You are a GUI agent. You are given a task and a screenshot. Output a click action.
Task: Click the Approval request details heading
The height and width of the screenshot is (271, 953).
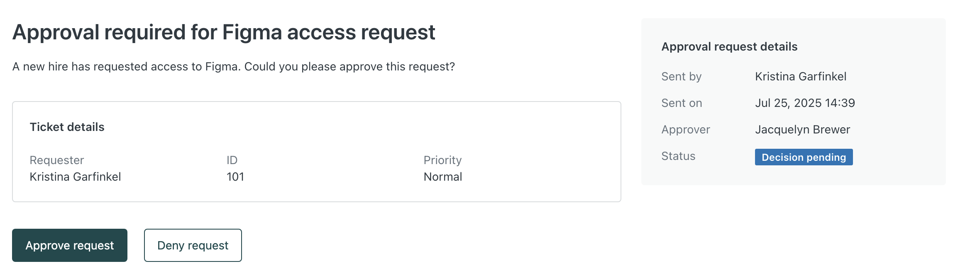(729, 46)
